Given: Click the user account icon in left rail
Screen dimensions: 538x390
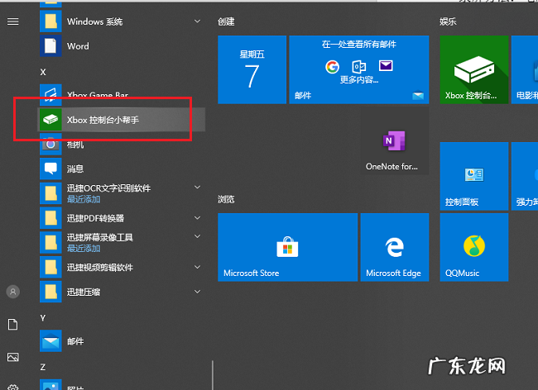Looking at the screenshot, I should tap(12, 292).
